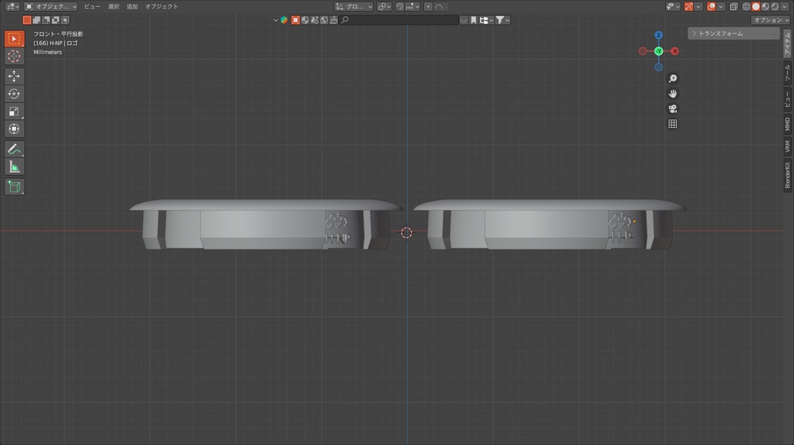The height and width of the screenshot is (445, 794).
Task: Toggle snapping magnet icon
Action: pos(400,6)
